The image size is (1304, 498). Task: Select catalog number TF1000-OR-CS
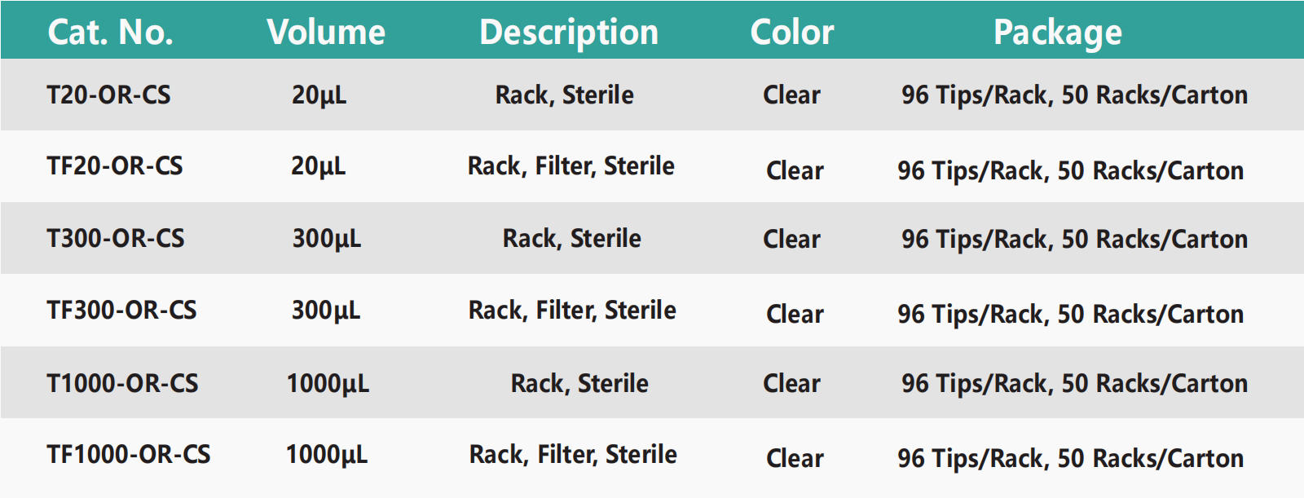129,455
